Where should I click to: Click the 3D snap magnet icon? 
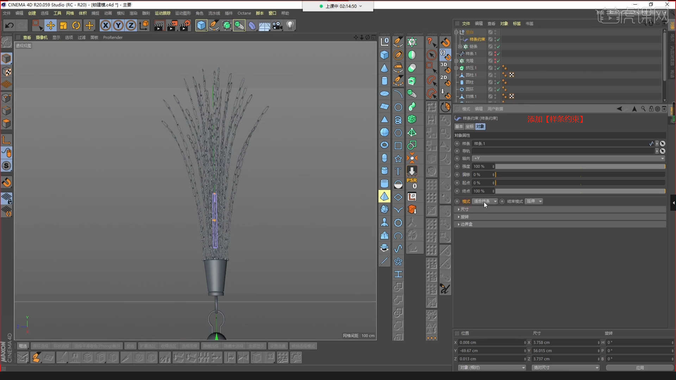[x=445, y=68]
